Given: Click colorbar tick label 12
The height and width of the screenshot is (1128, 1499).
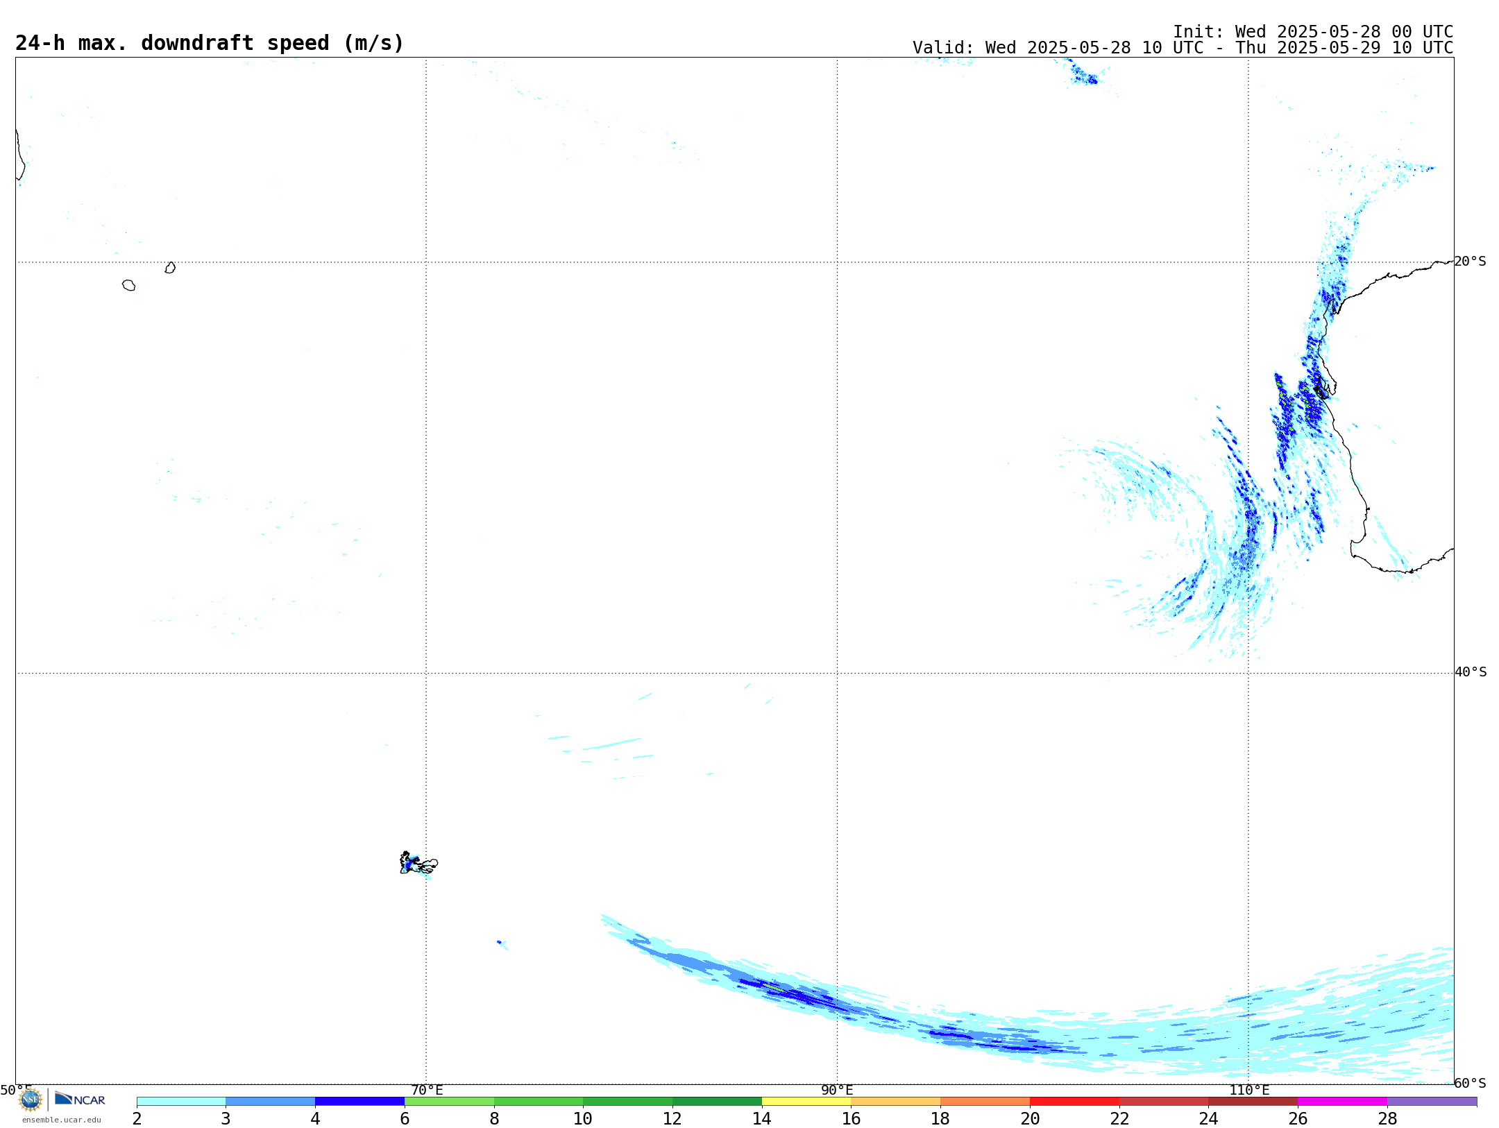Looking at the screenshot, I should pos(672,1119).
